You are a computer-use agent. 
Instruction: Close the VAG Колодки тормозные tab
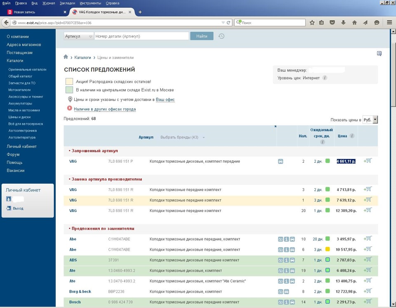pyautogui.click(x=130, y=12)
